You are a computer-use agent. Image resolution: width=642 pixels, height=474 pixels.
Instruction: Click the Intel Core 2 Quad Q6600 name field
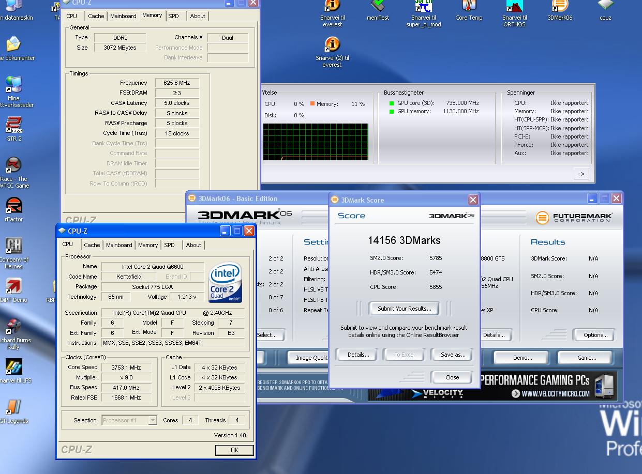pyautogui.click(x=153, y=267)
